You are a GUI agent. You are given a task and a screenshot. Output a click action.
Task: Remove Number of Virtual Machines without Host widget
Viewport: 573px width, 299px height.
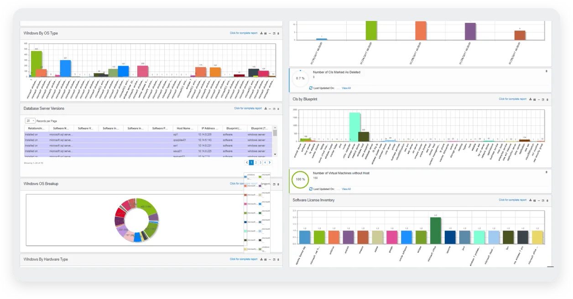(x=547, y=172)
